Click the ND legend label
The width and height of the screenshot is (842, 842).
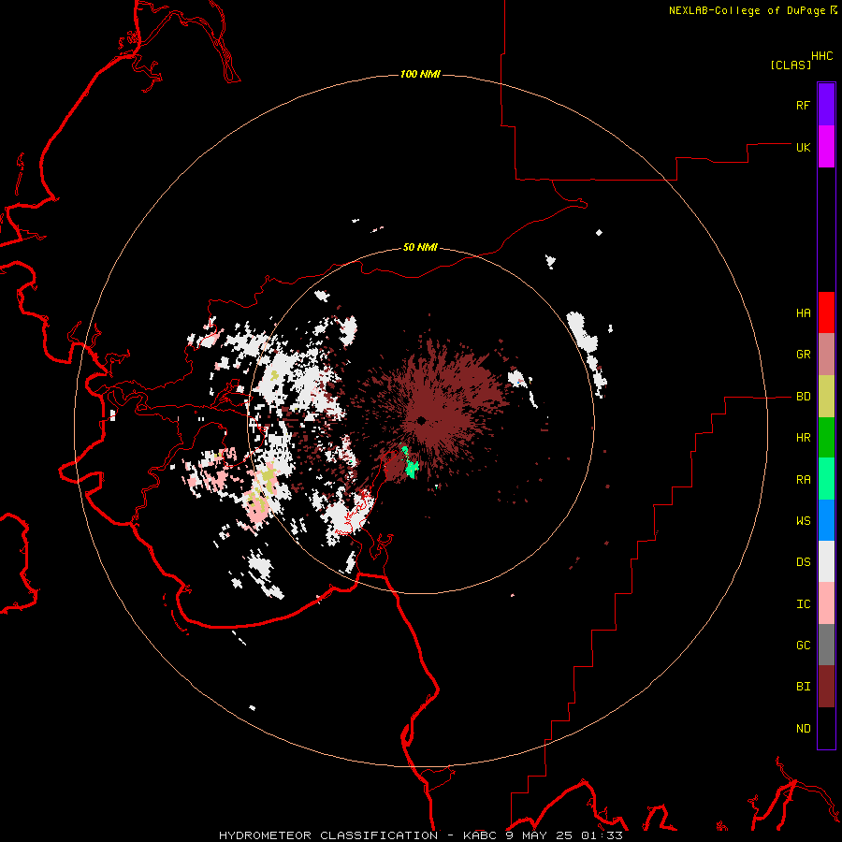coord(803,729)
